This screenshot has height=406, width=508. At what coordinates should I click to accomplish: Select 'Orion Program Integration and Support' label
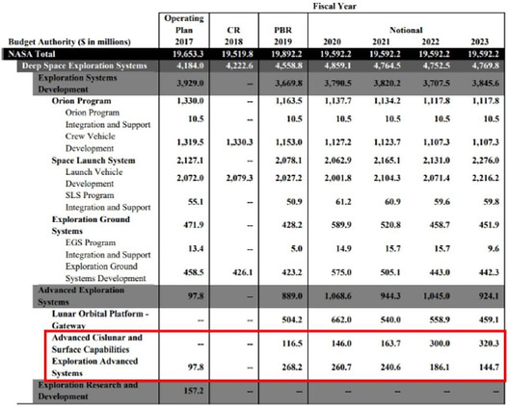tap(108, 118)
